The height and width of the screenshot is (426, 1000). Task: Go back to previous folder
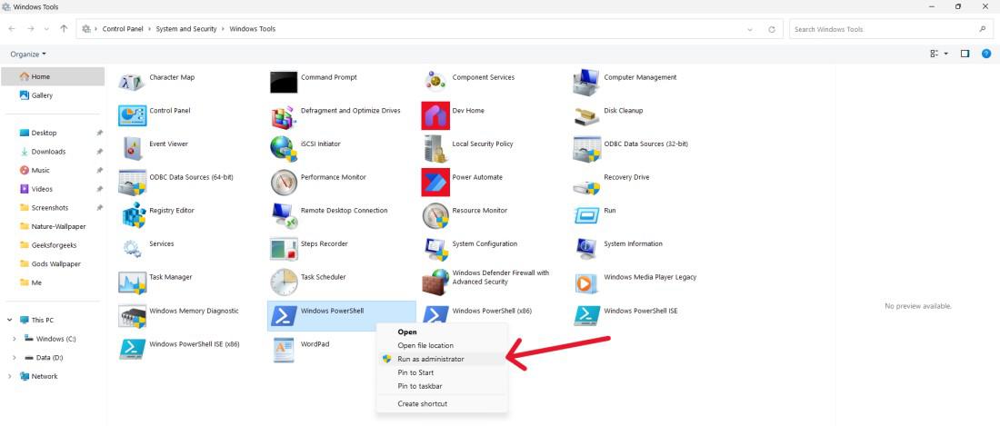click(x=12, y=29)
